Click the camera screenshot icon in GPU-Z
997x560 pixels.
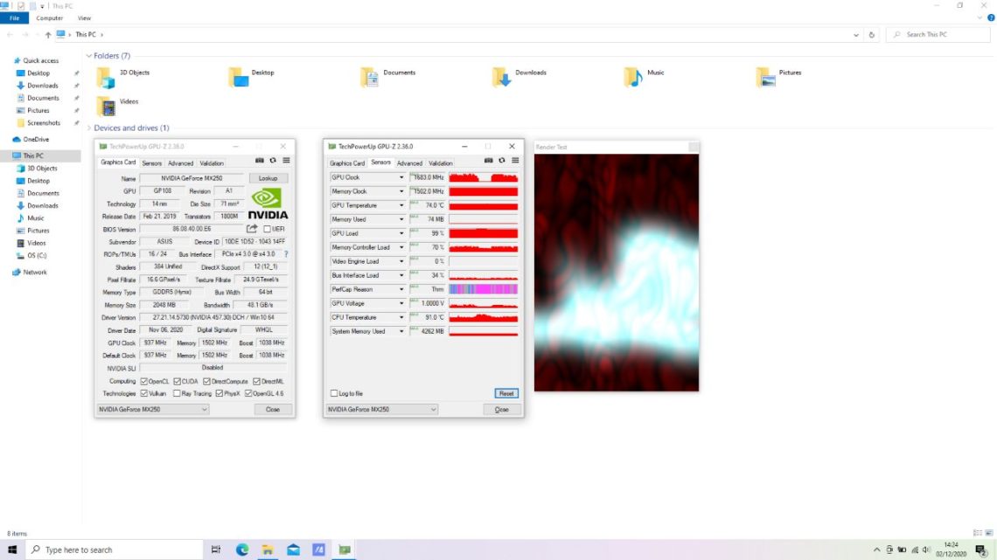(x=260, y=160)
